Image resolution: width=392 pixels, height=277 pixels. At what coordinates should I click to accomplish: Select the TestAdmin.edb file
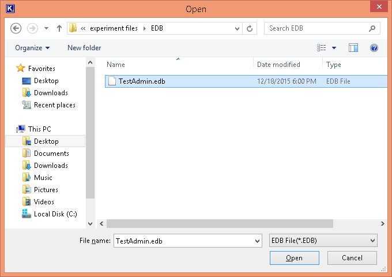[x=142, y=81]
